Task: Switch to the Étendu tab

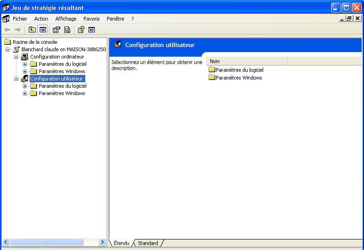Action: click(x=121, y=243)
